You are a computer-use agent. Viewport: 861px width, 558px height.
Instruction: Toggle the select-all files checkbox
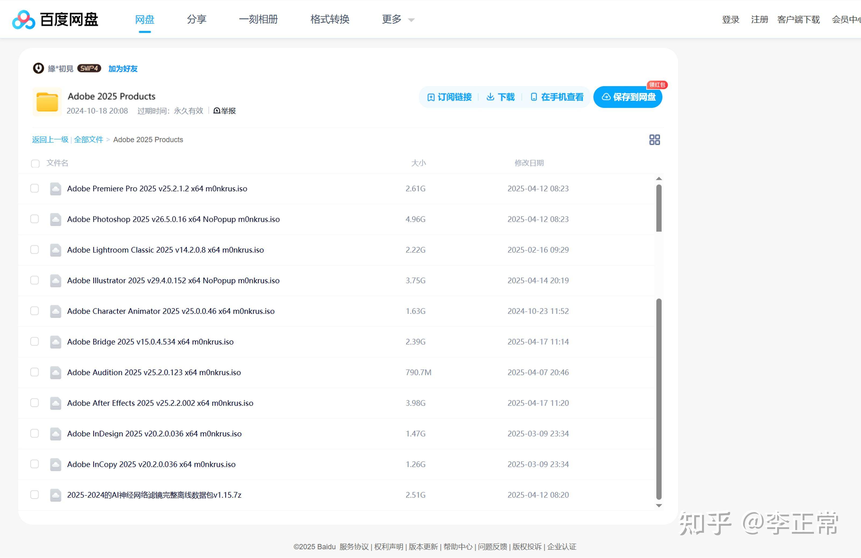tap(35, 164)
